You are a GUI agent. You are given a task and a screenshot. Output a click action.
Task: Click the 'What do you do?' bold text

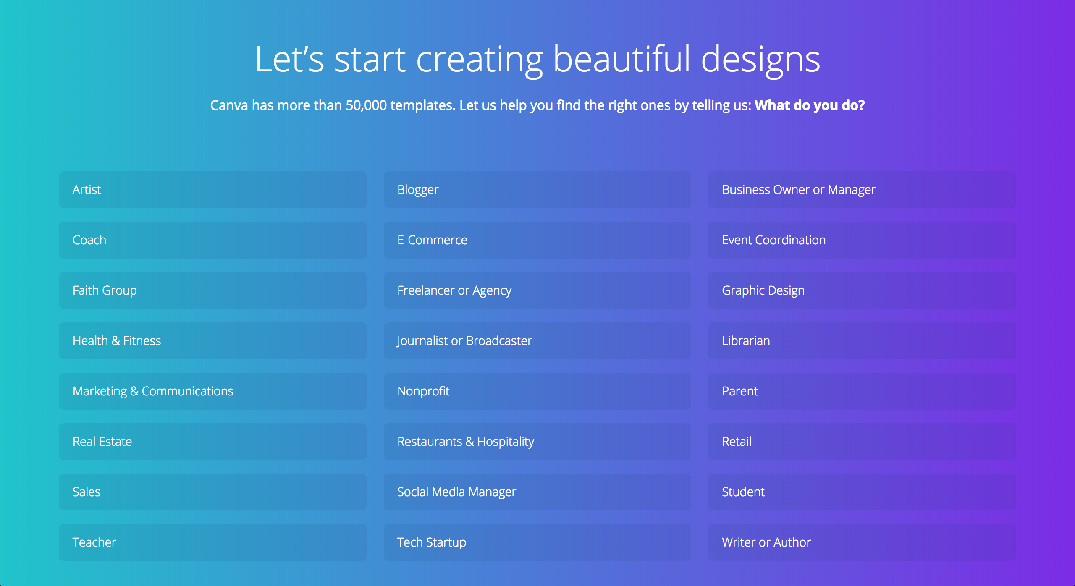click(810, 105)
